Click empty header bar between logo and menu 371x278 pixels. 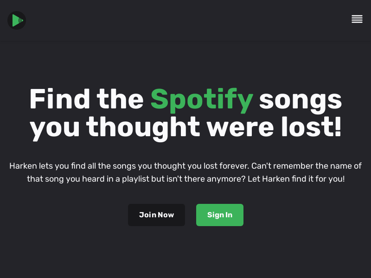[185, 20]
